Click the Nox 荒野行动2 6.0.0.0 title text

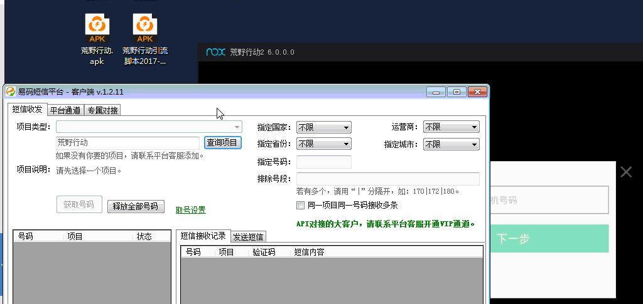(x=262, y=52)
